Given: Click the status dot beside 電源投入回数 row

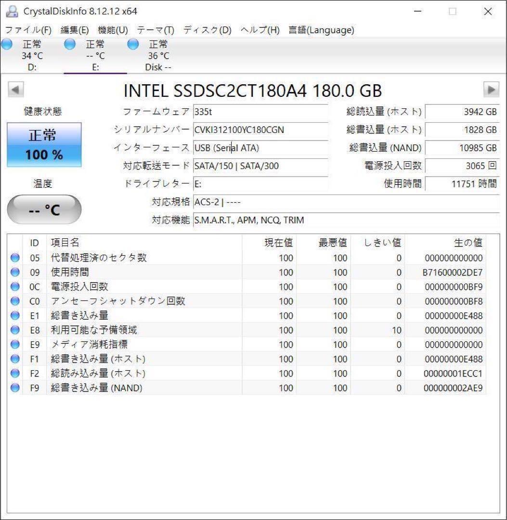Looking at the screenshot, I should (x=14, y=286).
